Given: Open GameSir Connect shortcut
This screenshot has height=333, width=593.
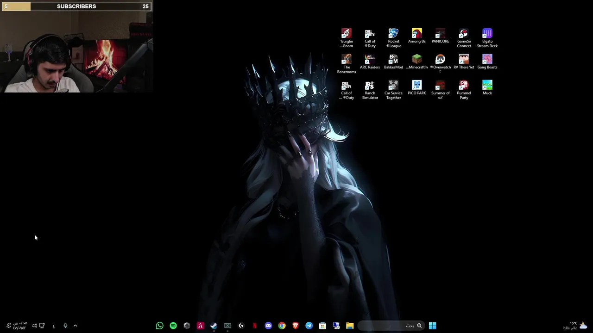Looking at the screenshot, I should coord(464,38).
